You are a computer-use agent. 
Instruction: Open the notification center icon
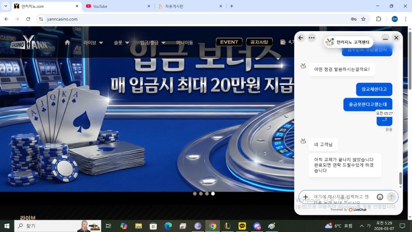coord(402,226)
